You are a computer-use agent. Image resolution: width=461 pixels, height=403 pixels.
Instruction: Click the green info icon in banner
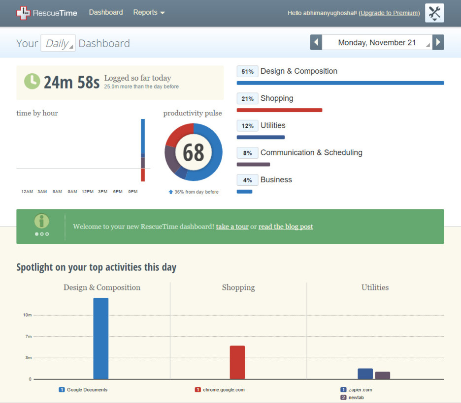[42, 221]
